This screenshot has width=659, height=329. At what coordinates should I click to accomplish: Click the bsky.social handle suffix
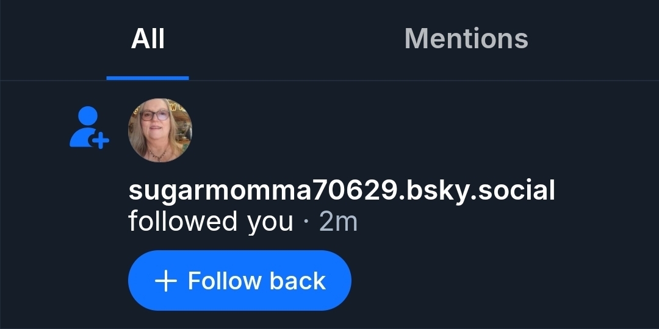tap(477, 190)
